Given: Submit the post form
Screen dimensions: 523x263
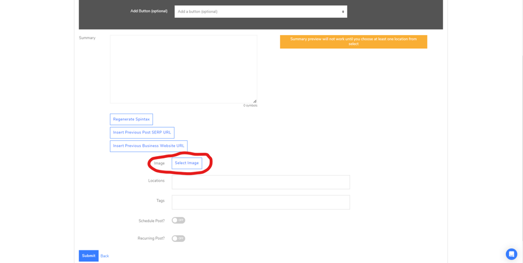Looking at the screenshot, I should coord(89,256).
